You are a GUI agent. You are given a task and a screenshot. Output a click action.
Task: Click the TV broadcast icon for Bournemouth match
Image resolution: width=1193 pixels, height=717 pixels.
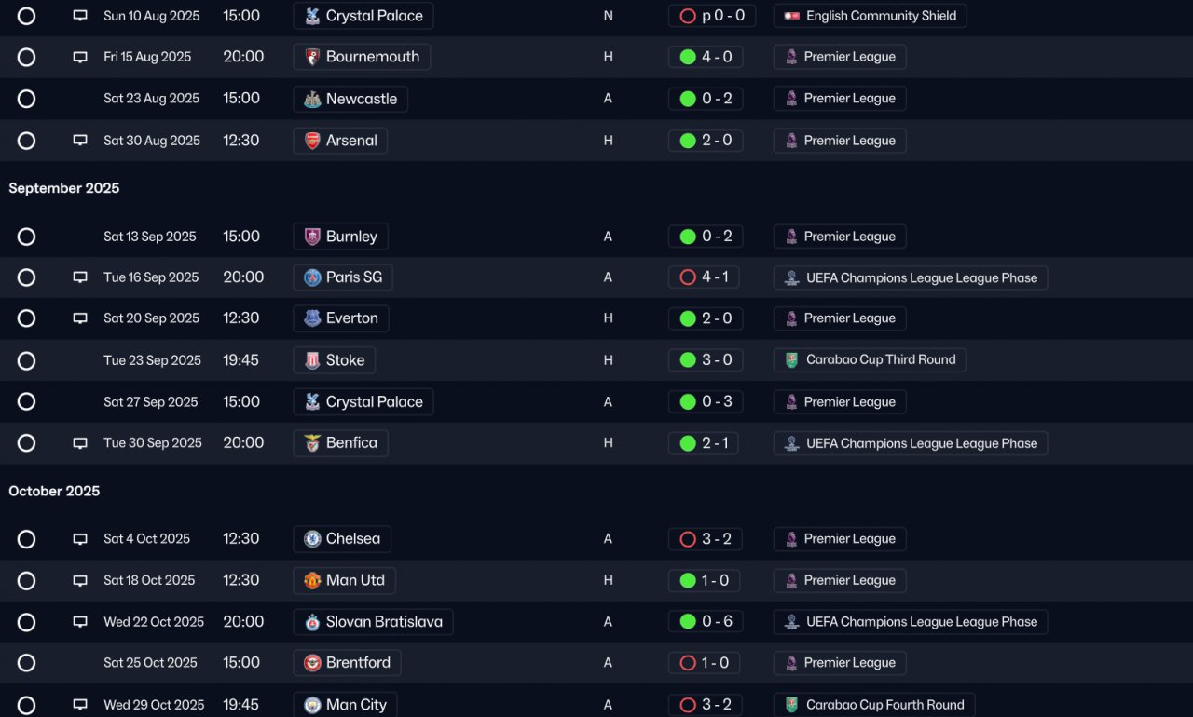80,57
